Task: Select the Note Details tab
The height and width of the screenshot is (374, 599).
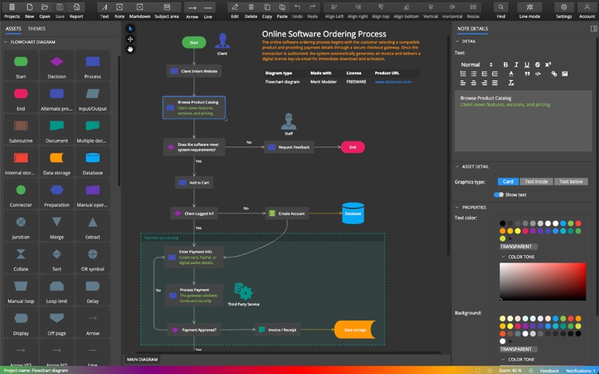Action: 472,28
